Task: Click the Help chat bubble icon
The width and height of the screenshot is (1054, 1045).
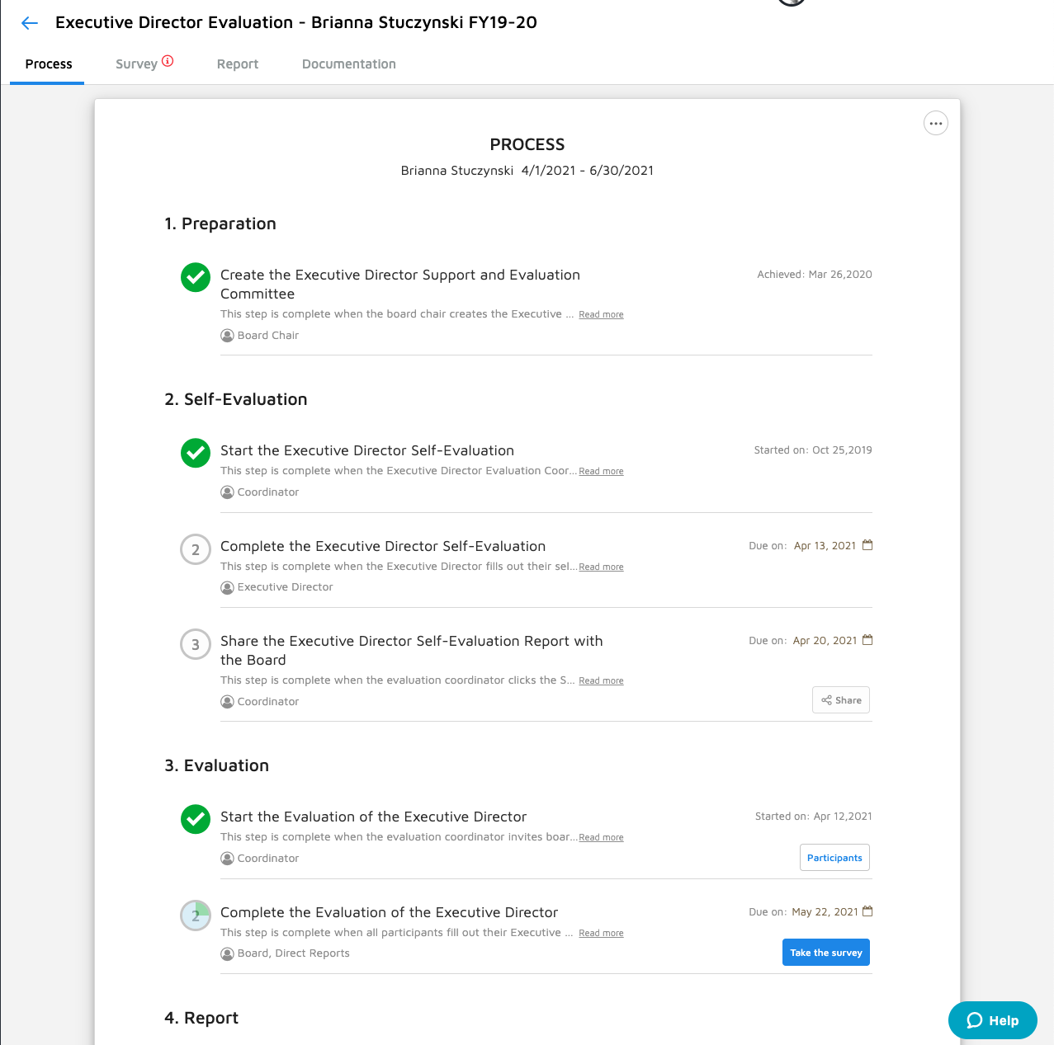Action: pos(975,1020)
